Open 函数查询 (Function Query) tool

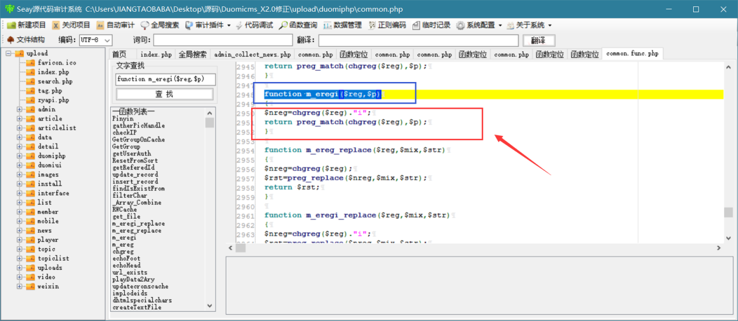coord(298,25)
